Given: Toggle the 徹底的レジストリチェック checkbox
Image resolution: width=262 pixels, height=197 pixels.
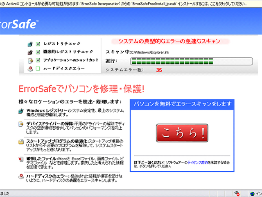Looking at the screenshot, I should point(38,52).
